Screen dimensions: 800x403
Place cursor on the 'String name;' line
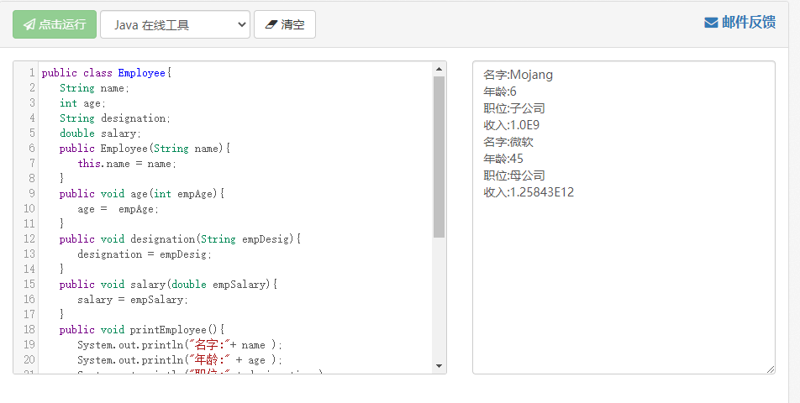coord(94,88)
